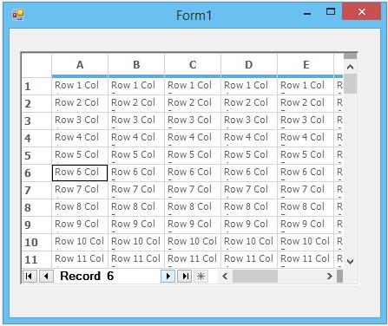Viewport: 388px width, 326px height.
Task: Select row header 5
Action: pyautogui.click(x=36, y=155)
